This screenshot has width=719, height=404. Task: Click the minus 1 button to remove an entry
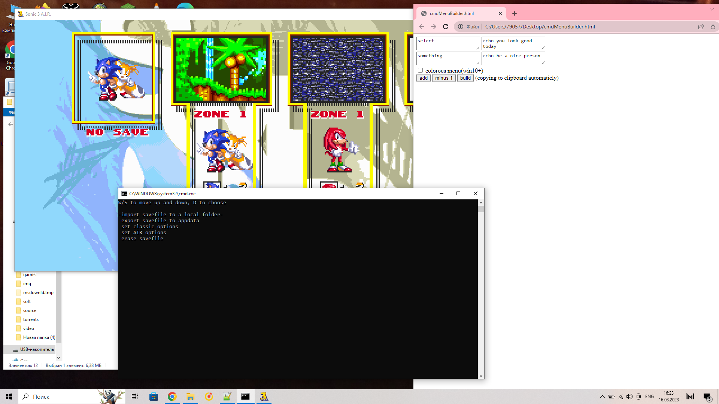443,78
